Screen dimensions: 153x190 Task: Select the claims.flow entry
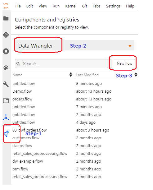22,146
